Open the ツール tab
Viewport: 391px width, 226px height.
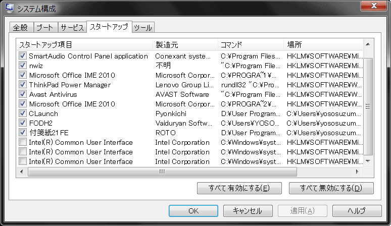143,28
